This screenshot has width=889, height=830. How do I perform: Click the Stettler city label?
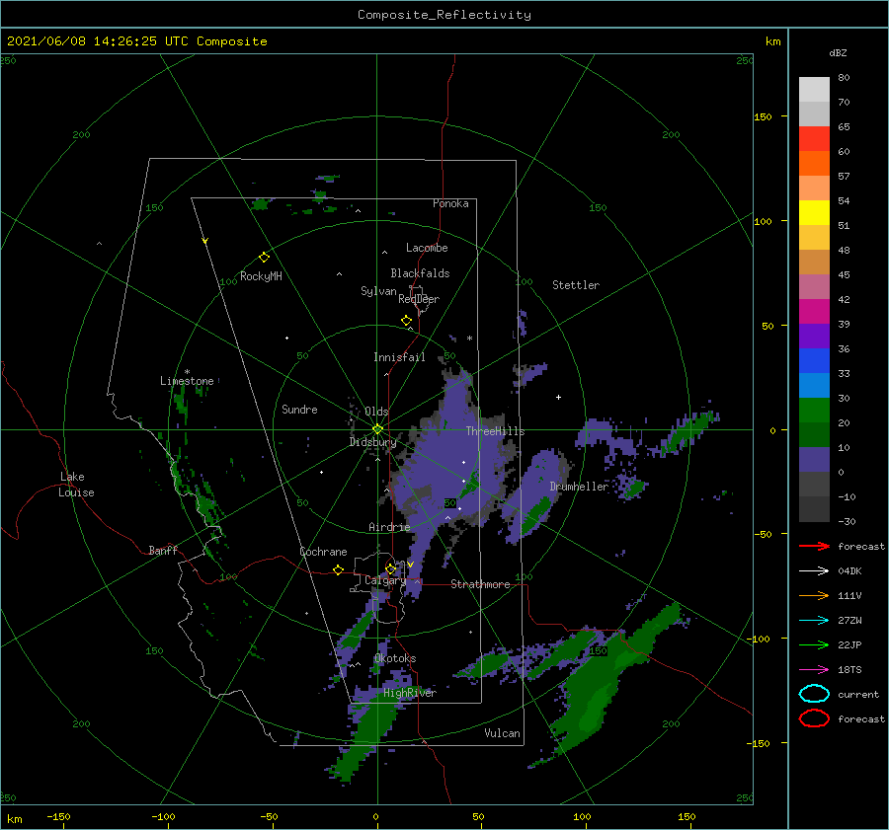(x=576, y=285)
